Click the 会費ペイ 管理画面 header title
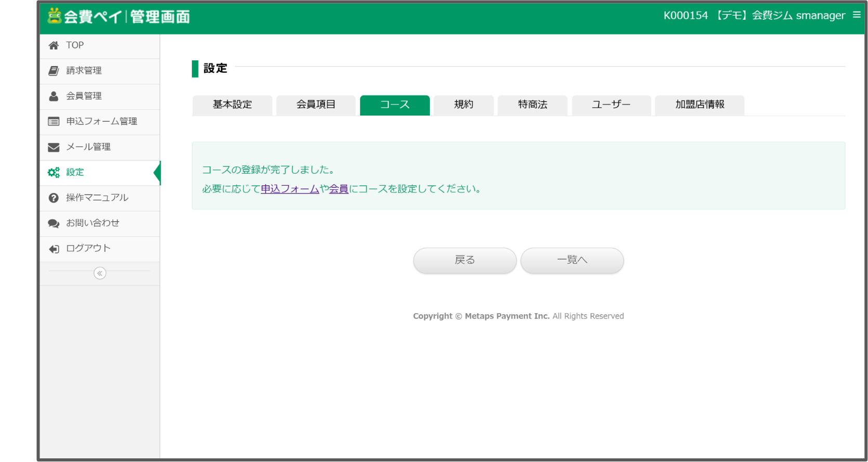 (x=119, y=16)
